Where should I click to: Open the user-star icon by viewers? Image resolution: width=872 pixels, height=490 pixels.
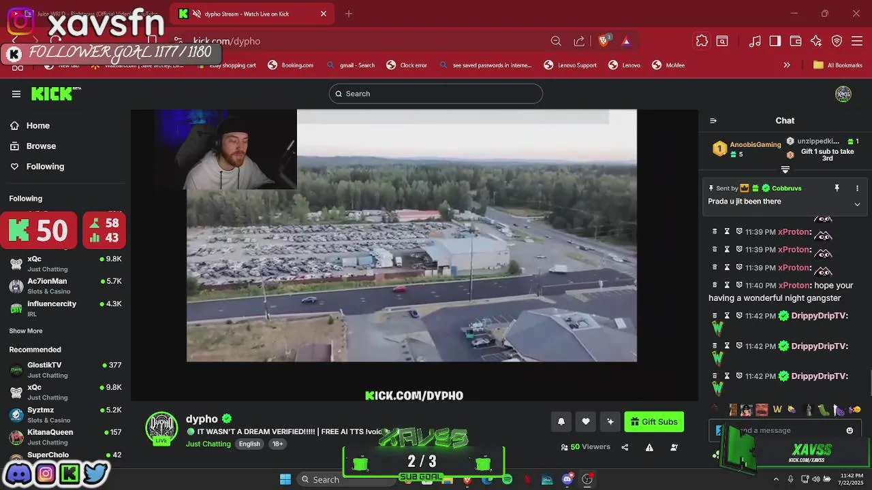pos(674,447)
